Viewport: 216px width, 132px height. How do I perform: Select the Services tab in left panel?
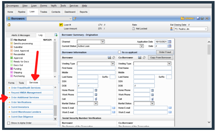34,83
